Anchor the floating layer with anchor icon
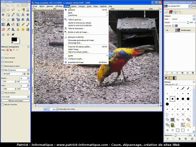 [187, 73]
